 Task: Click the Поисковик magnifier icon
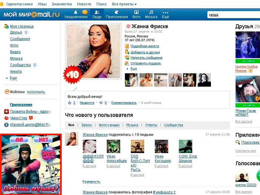click(x=238, y=142)
